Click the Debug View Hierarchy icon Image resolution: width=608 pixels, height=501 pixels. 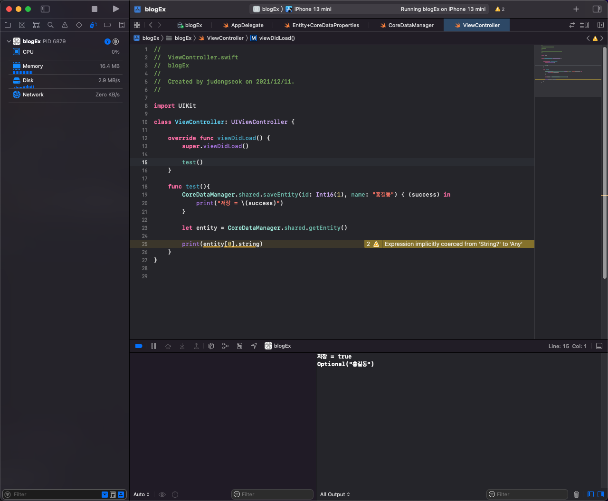(211, 346)
